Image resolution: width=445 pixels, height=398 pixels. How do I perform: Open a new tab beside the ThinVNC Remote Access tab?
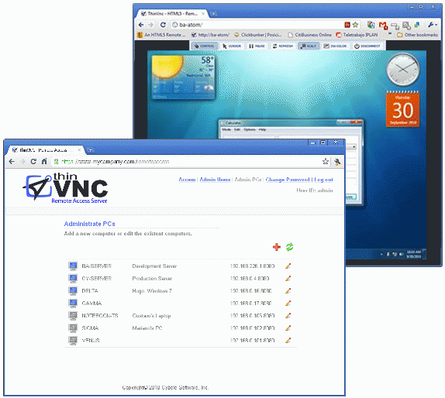click(91, 150)
